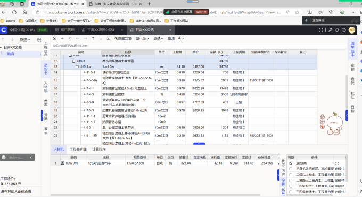This screenshot has height=197, width=362.
Task: Open notifications bell icon in header
Action: (337, 30)
